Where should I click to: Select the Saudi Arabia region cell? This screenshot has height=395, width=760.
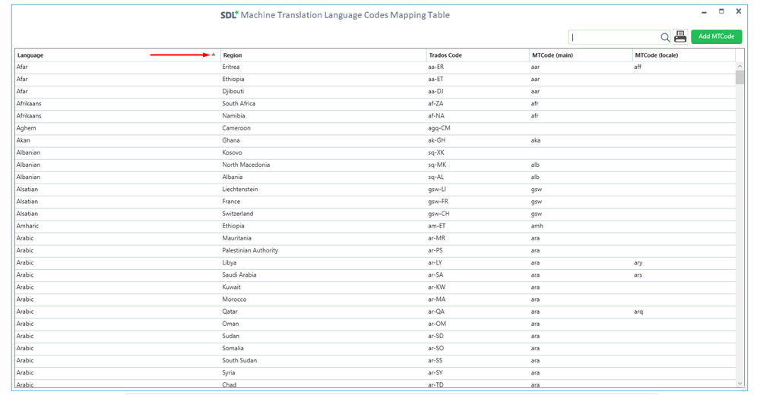coord(239,275)
